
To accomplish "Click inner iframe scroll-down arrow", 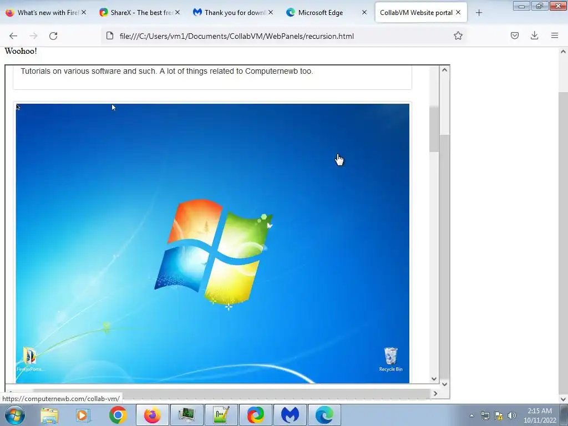I will click(434, 379).
